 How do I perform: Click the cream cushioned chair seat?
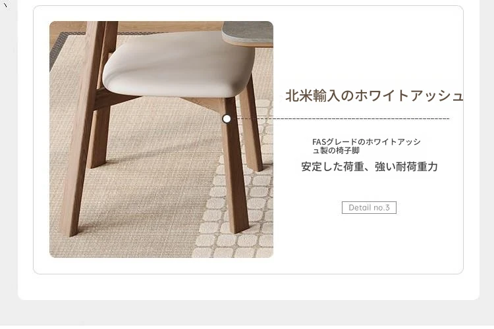[178, 64]
